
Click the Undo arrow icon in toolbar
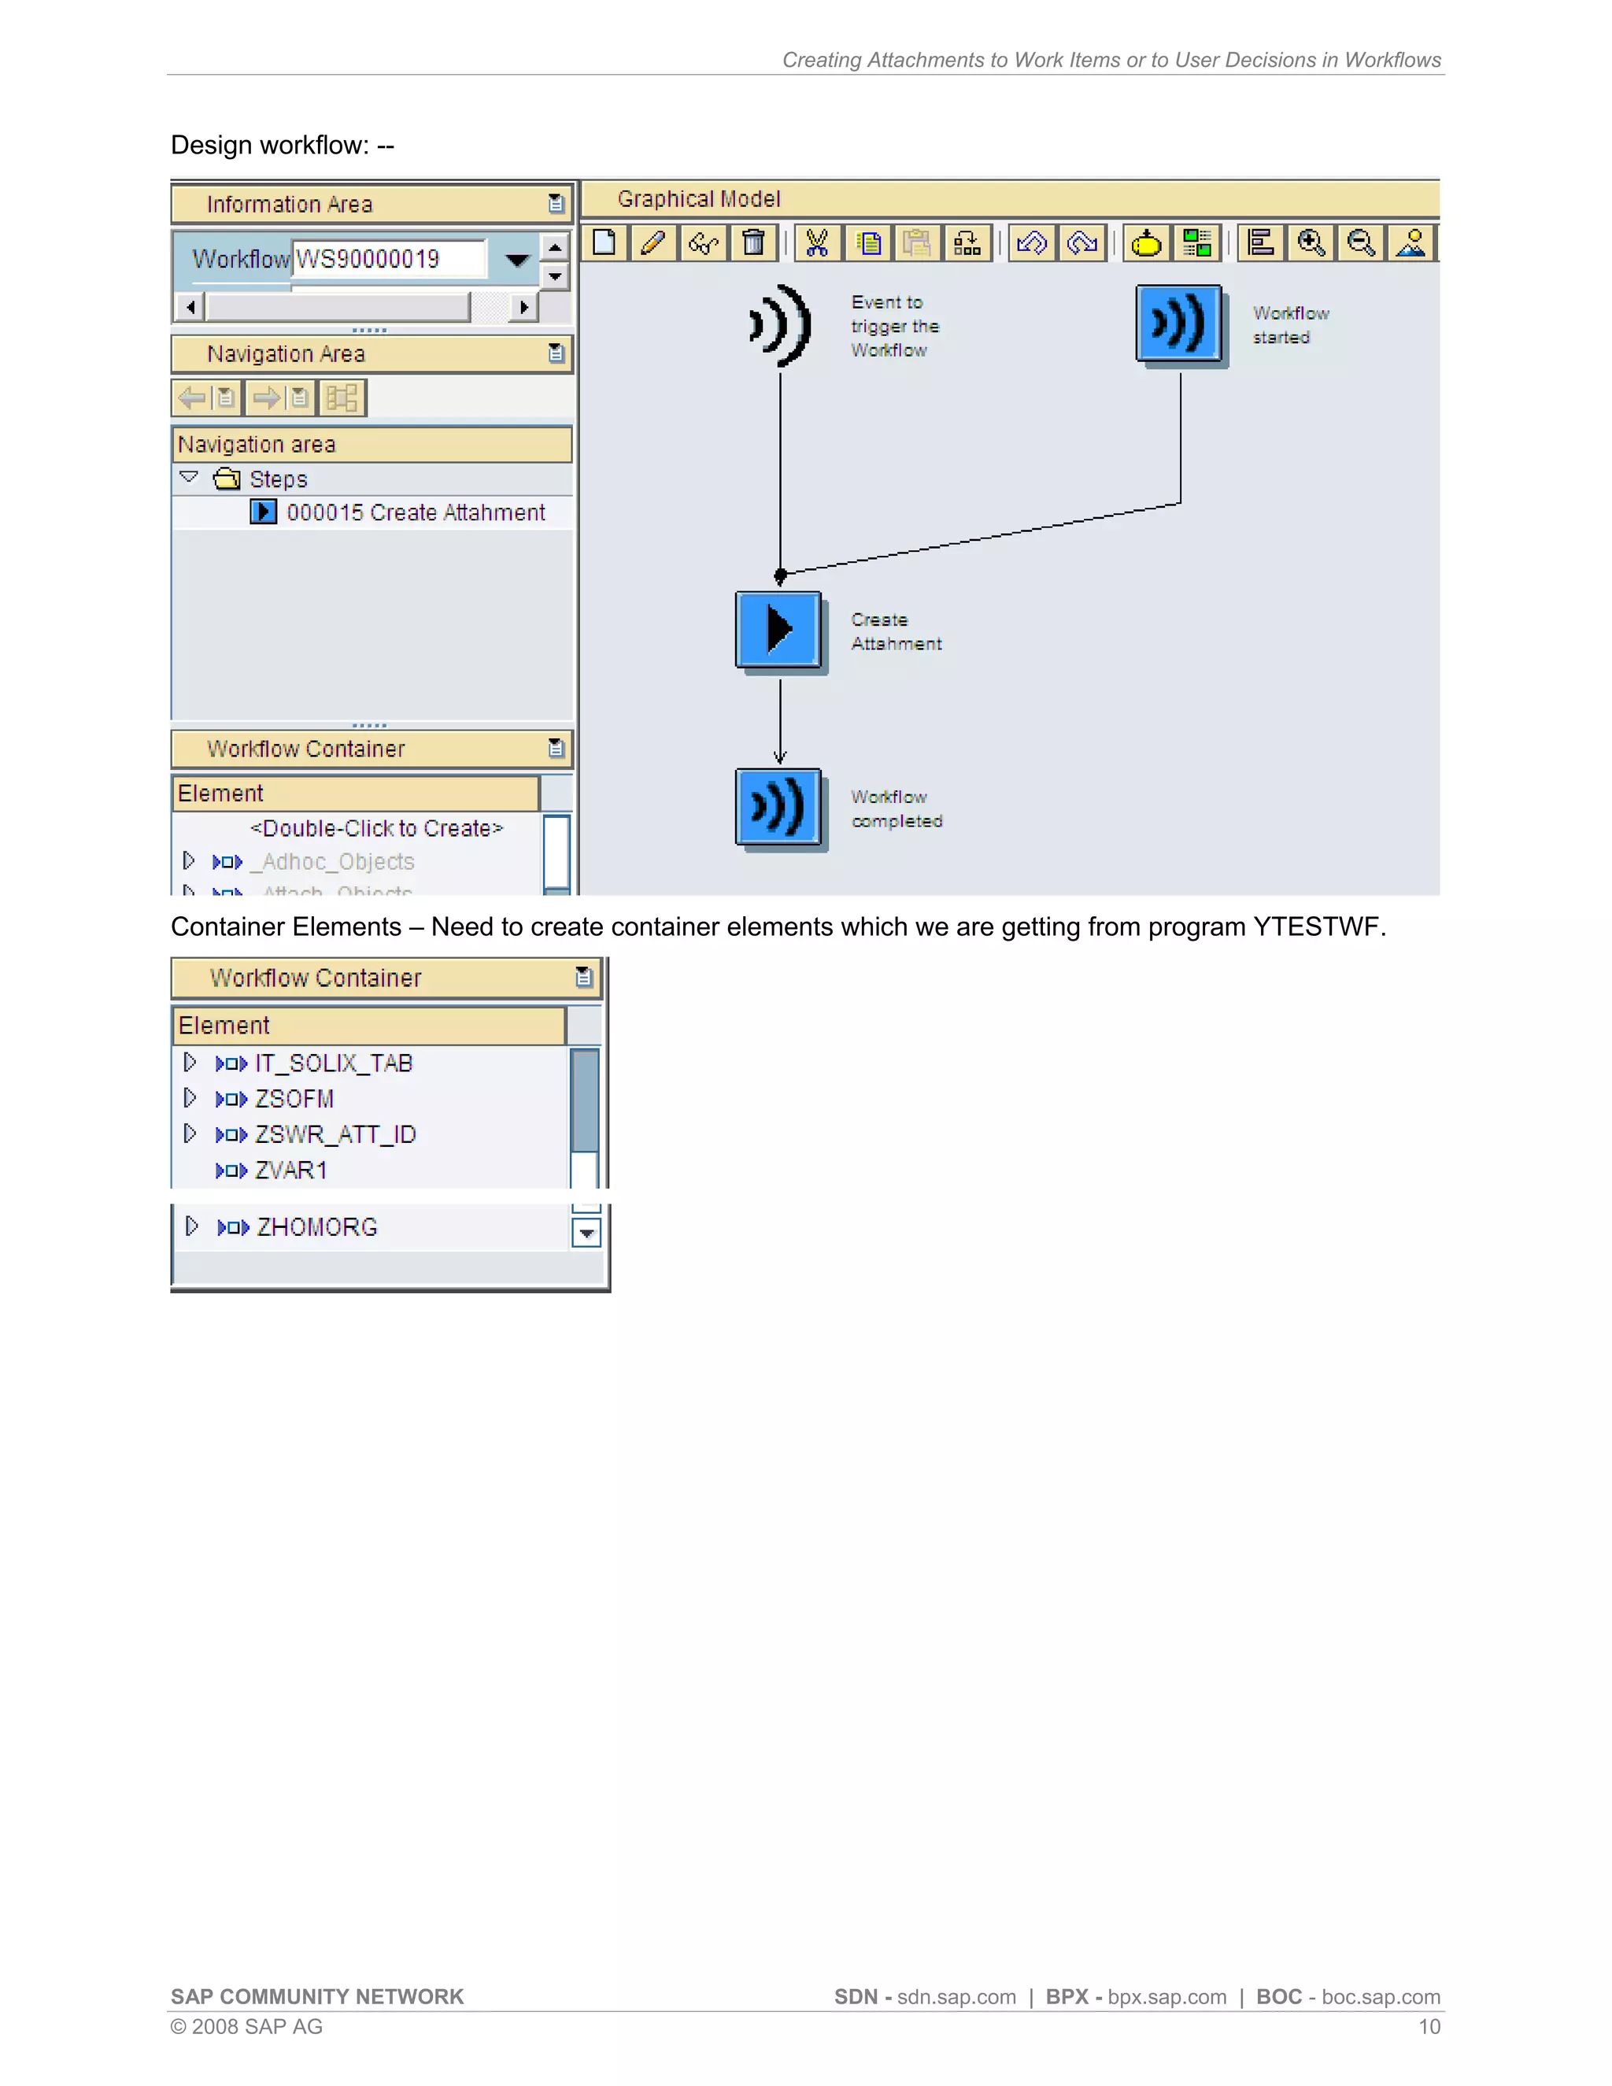(x=1031, y=243)
